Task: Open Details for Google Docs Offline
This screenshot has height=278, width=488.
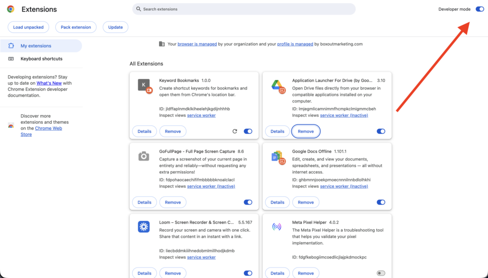Action: click(277, 202)
